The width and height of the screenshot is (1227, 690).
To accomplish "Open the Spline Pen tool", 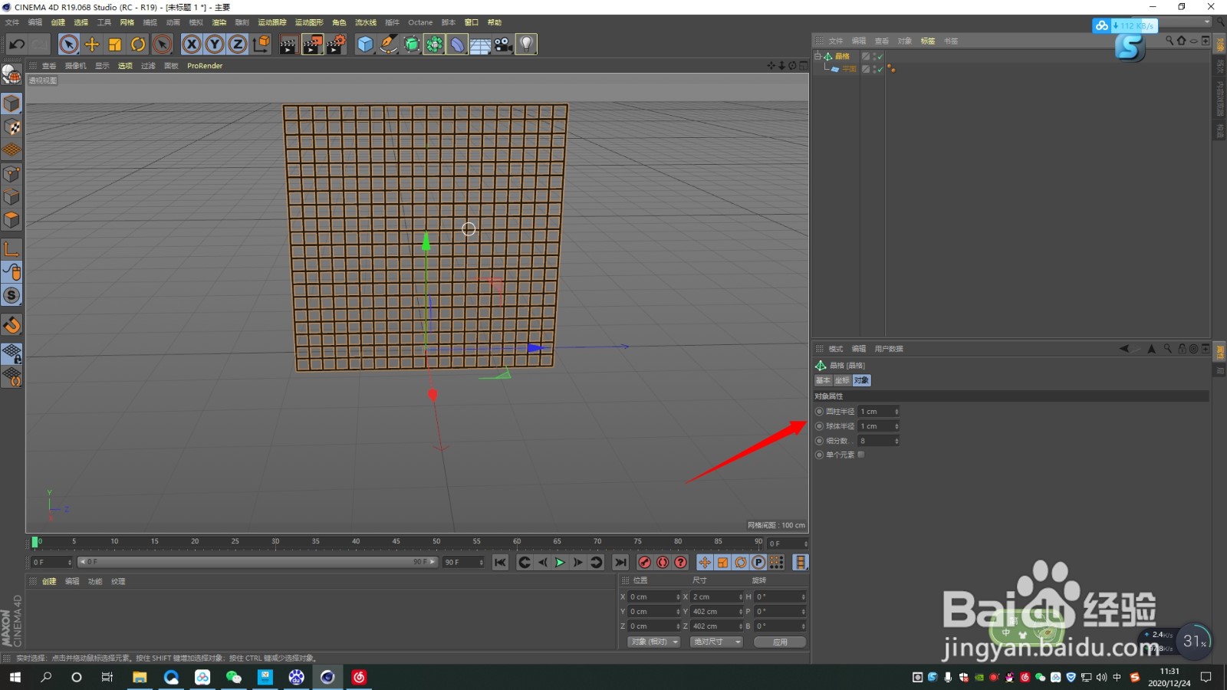I will [x=389, y=44].
